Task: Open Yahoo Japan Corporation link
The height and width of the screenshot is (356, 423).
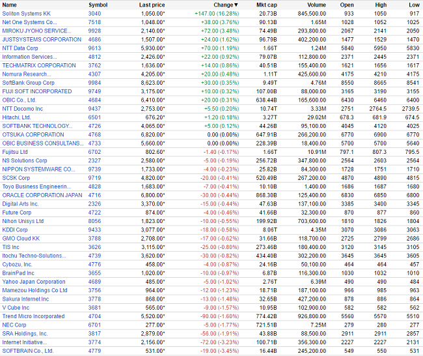Action: 34,282
